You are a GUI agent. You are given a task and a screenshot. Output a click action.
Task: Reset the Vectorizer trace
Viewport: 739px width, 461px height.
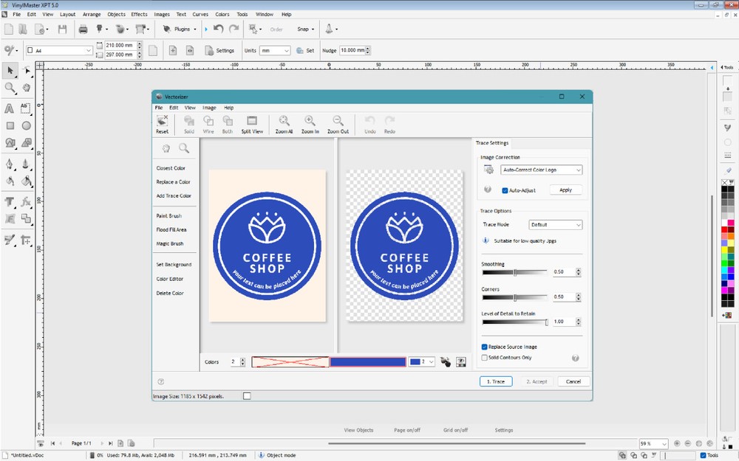coord(162,123)
